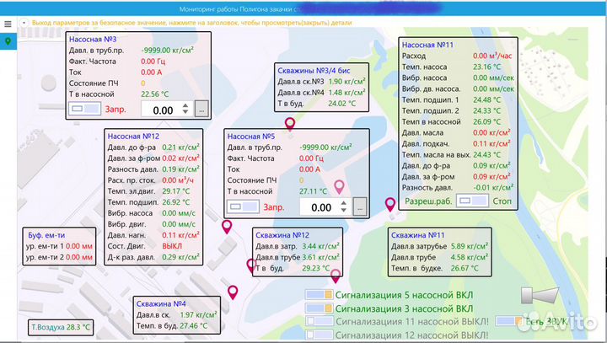
Task: Toggle the Насосная №5 start switch
Action: (243, 206)
